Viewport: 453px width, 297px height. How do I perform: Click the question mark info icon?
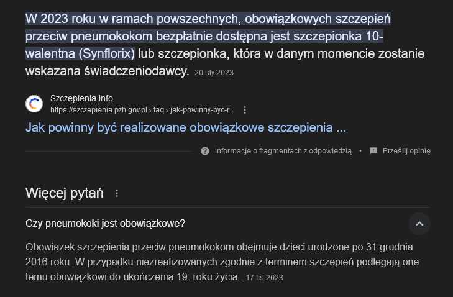pyautogui.click(x=205, y=151)
